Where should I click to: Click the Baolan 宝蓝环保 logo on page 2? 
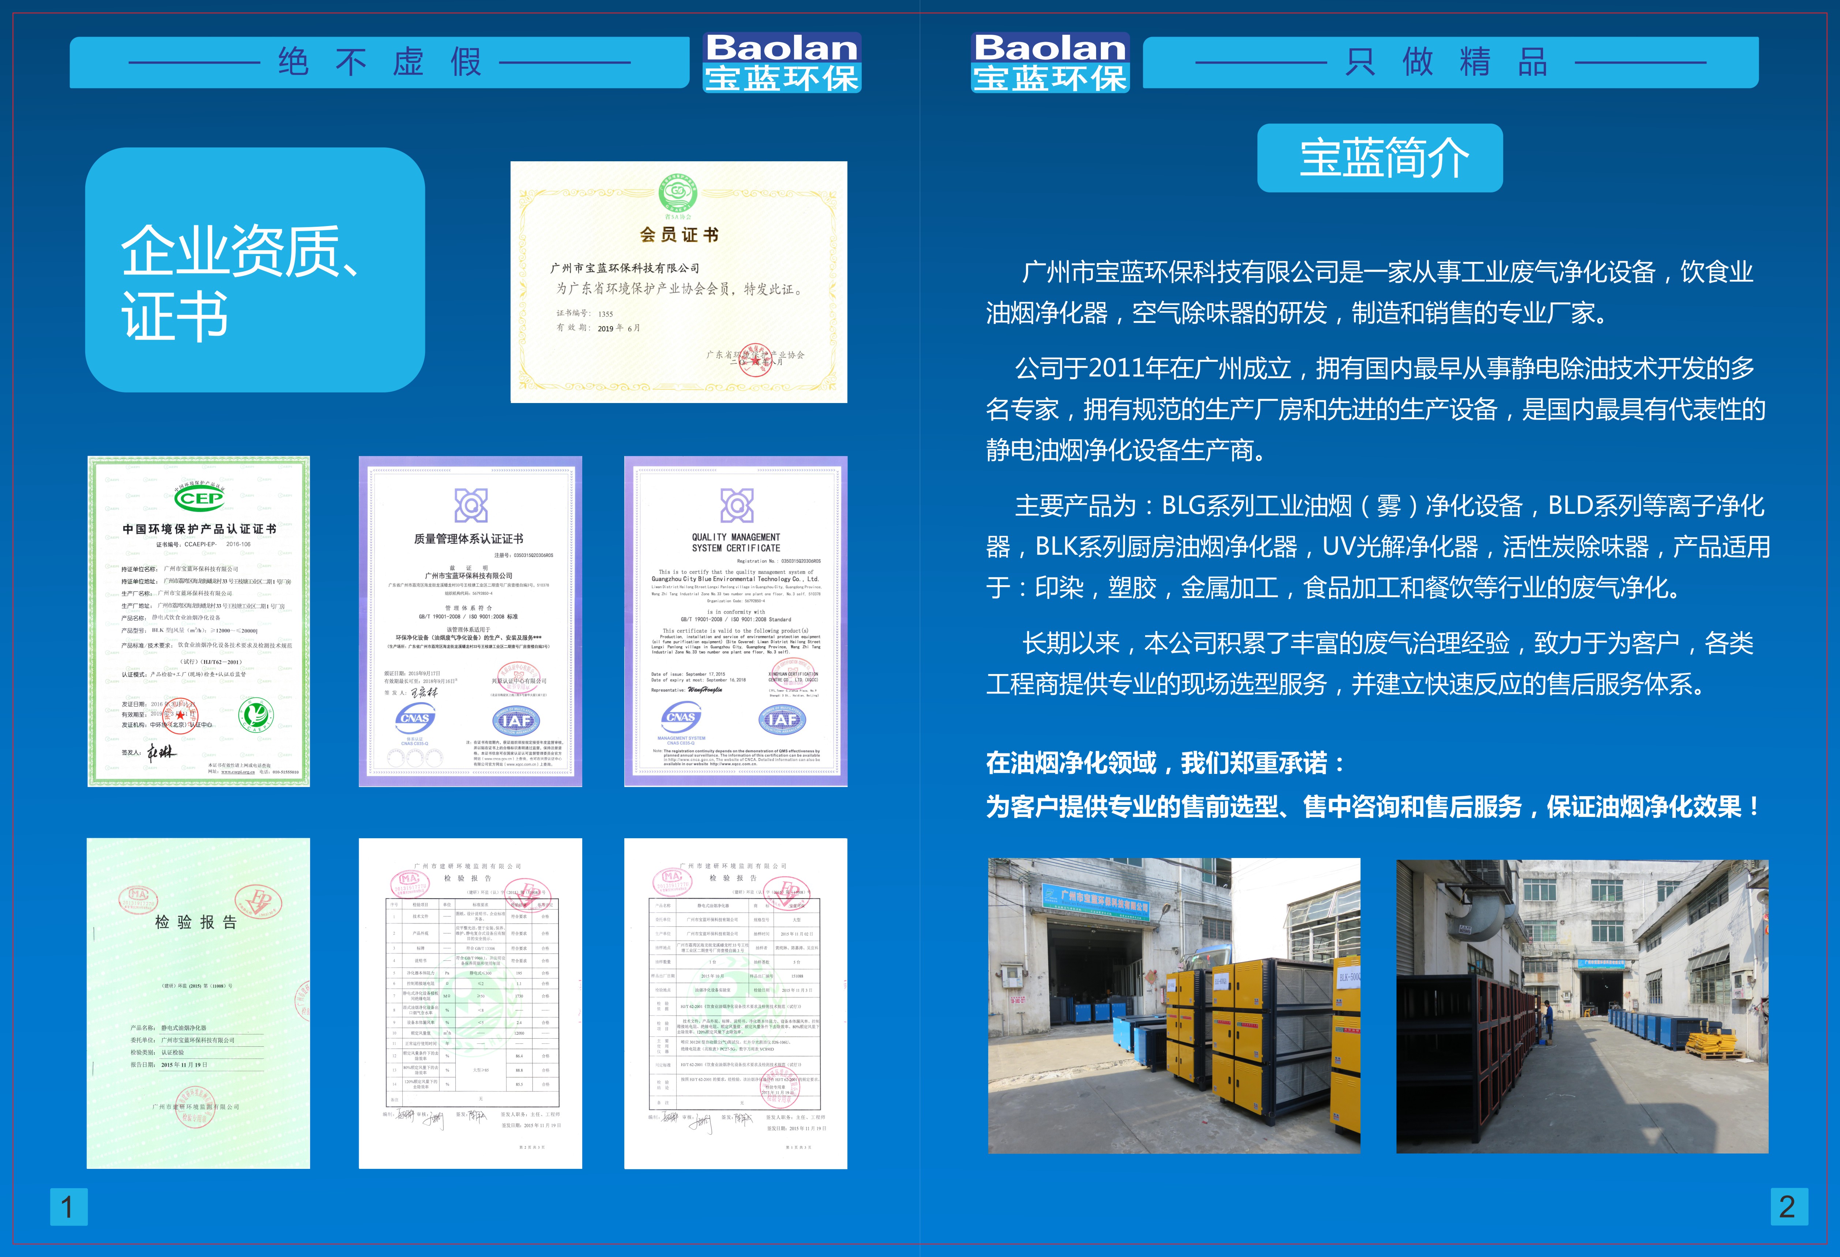pos(1050,63)
